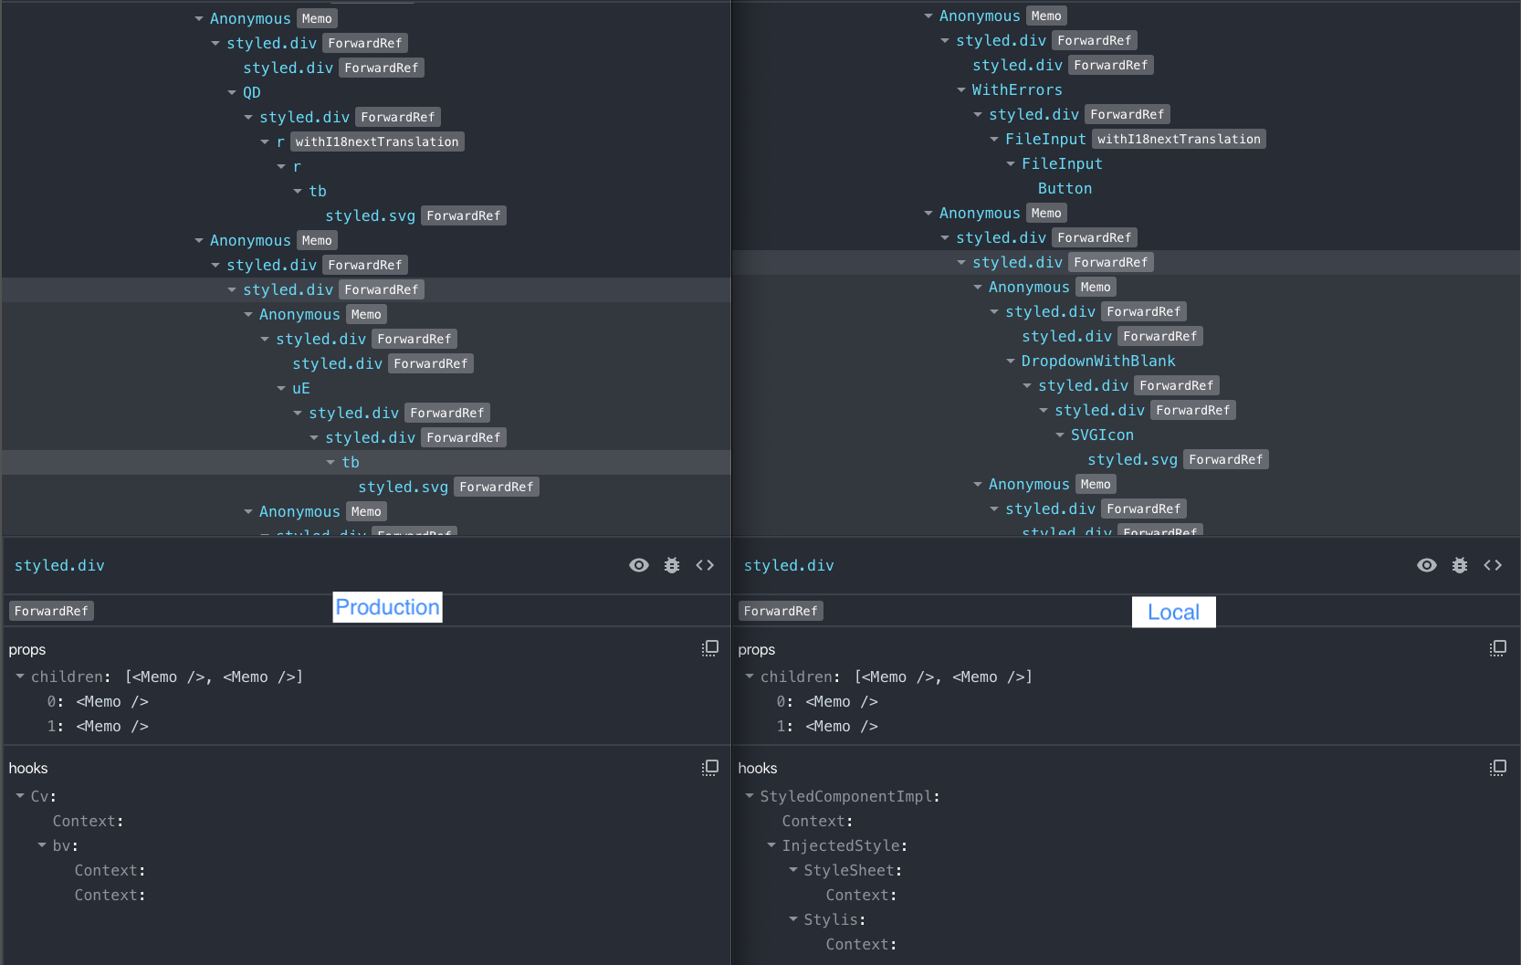Click the view source icon in Local panel
Image resolution: width=1521 pixels, height=965 pixels.
(x=1493, y=565)
